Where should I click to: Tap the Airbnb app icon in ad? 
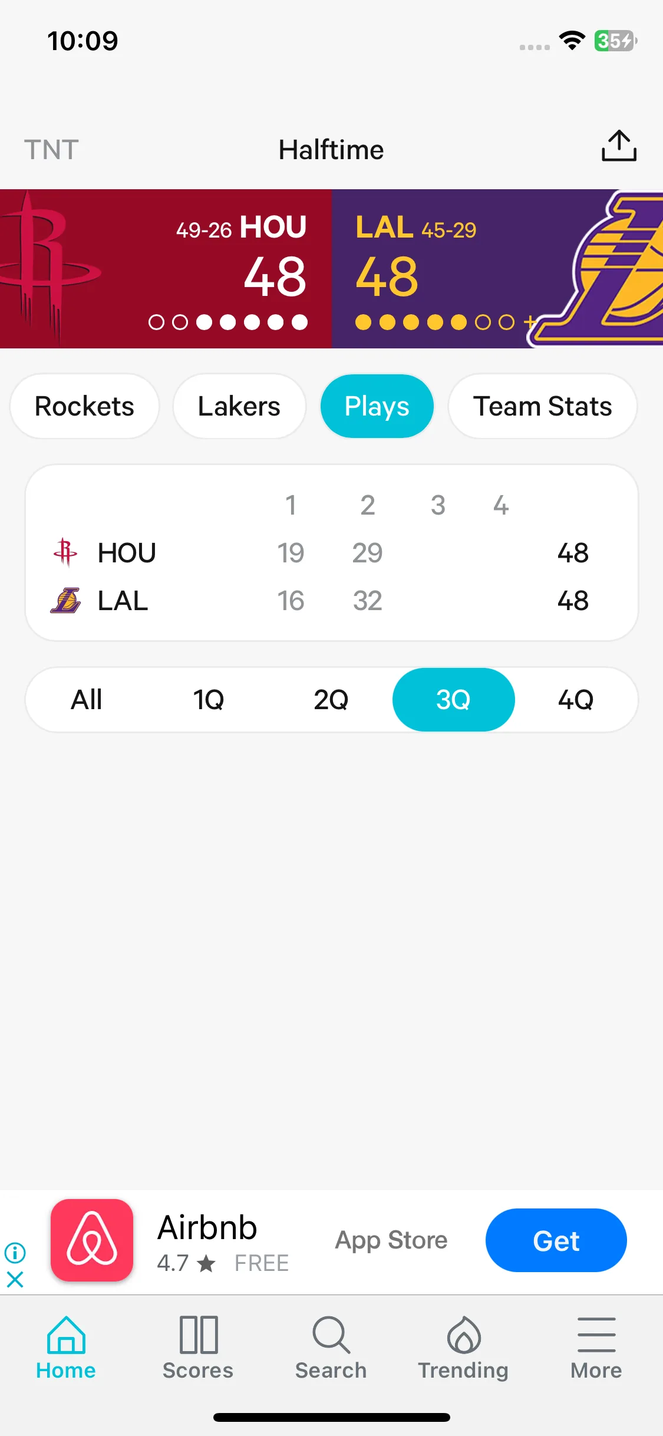(x=92, y=1240)
